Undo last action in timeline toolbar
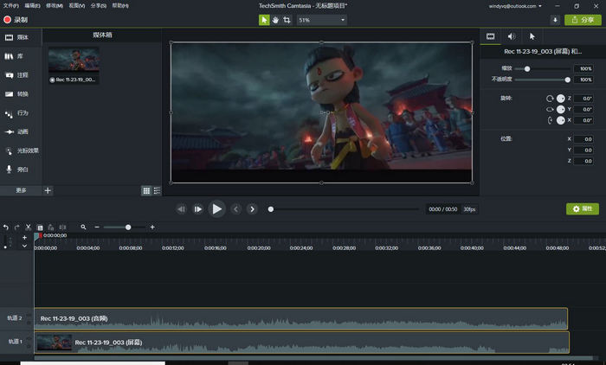This screenshot has width=606, height=365. click(x=6, y=227)
